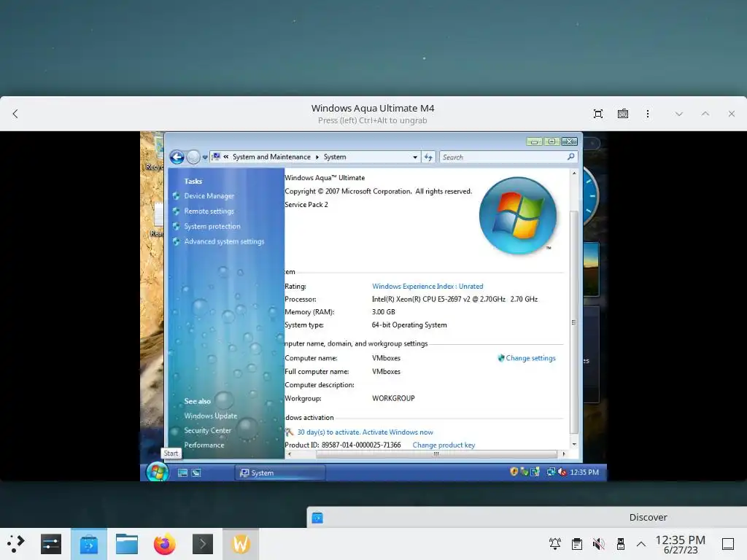Click the host clock 12:35 PM

(681, 540)
